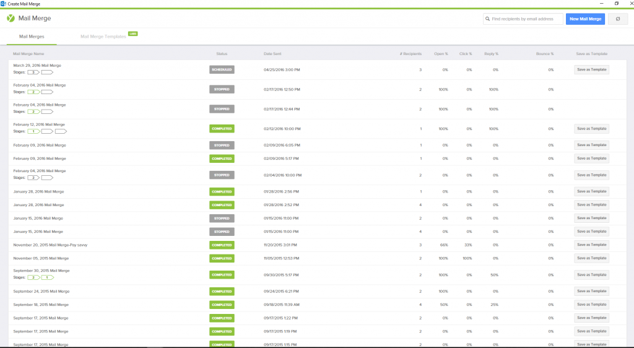Focus the Find recipients by email field
The image size is (634, 348).
pyautogui.click(x=526, y=19)
